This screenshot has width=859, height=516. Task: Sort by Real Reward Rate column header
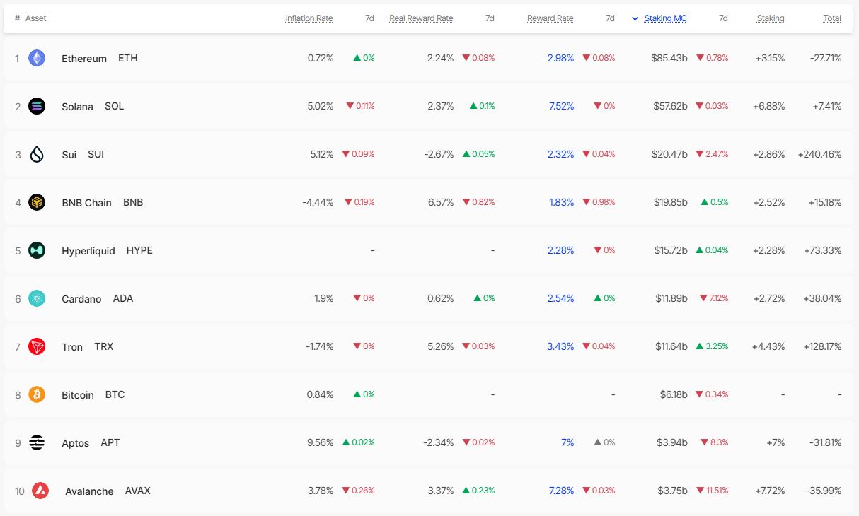421,18
